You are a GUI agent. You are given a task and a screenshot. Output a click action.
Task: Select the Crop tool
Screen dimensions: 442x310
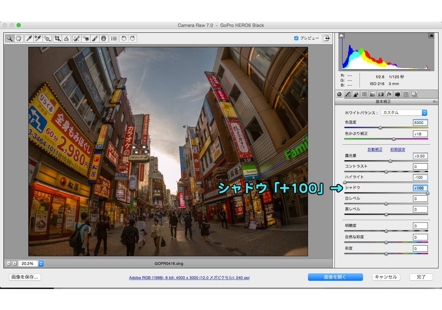pos(57,38)
